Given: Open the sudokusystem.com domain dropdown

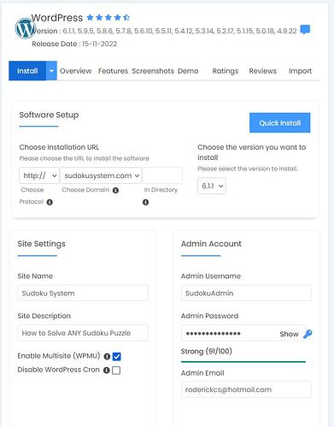Looking at the screenshot, I should click(x=101, y=175).
